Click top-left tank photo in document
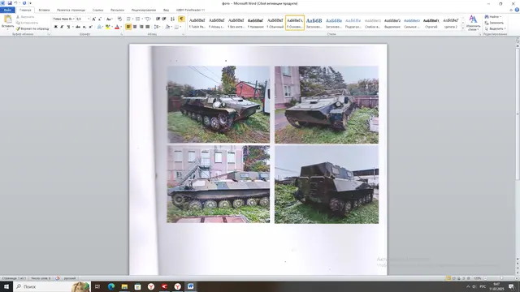Screen dimensions: 520x292 point(219,105)
